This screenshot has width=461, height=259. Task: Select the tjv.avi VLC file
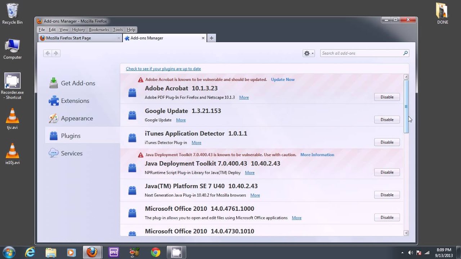tap(12, 119)
